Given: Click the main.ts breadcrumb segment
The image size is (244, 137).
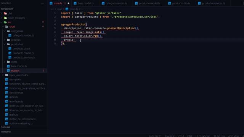Looking at the screenshot, I should [74, 9].
